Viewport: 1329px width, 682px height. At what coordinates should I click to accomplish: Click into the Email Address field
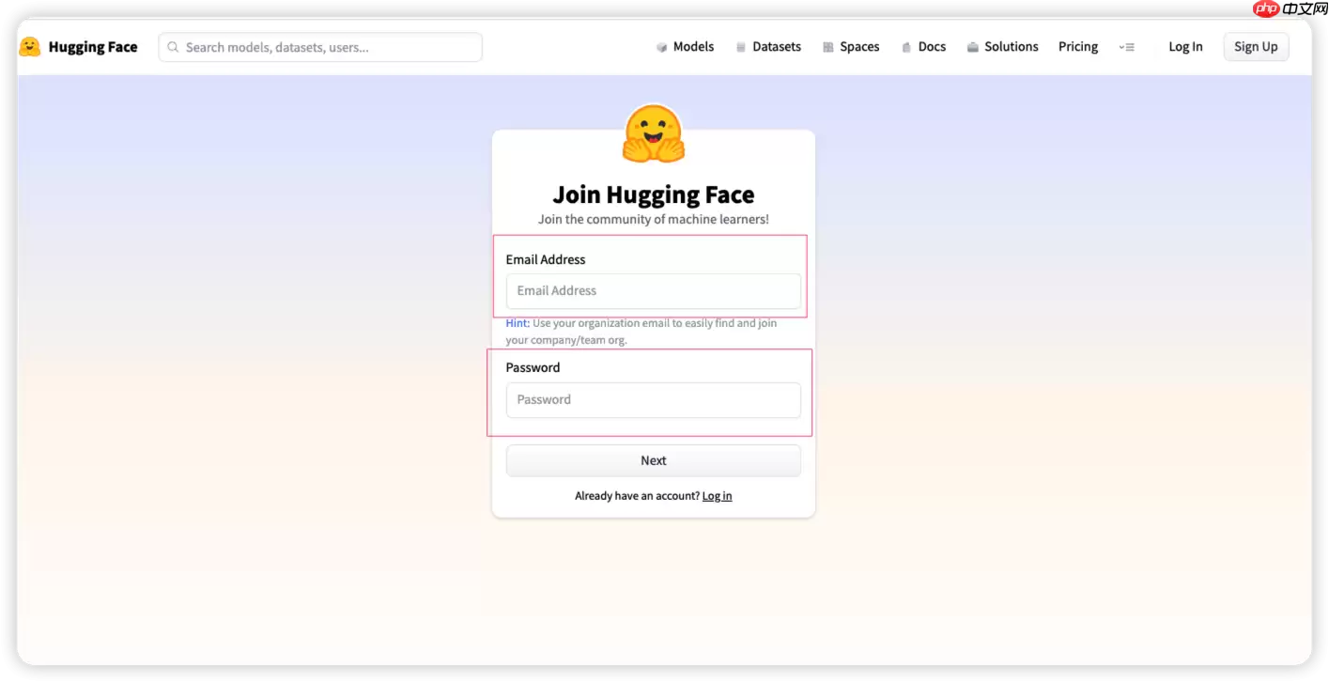(x=653, y=291)
